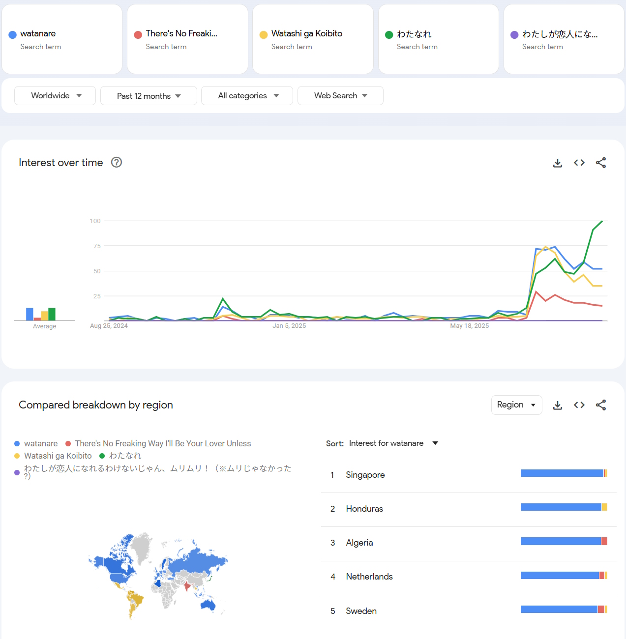Screen dimensions: 626x639
Task: Share the region breakdown chart
Action: [600, 405]
